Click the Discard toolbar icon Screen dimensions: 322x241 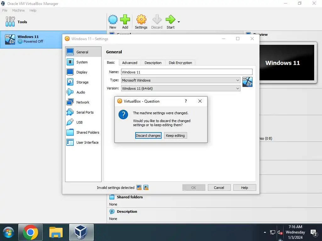click(x=157, y=22)
